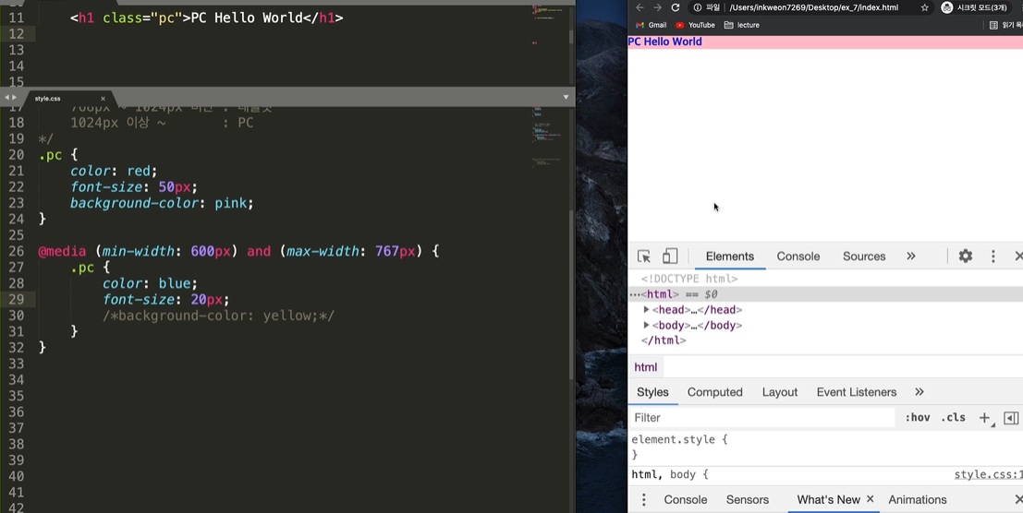
Task: Switch to the Sources tab in DevTools
Action: click(864, 256)
